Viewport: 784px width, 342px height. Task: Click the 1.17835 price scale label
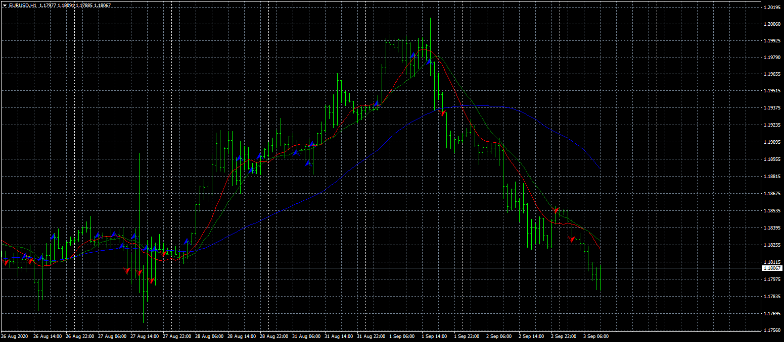tap(772, 297)
